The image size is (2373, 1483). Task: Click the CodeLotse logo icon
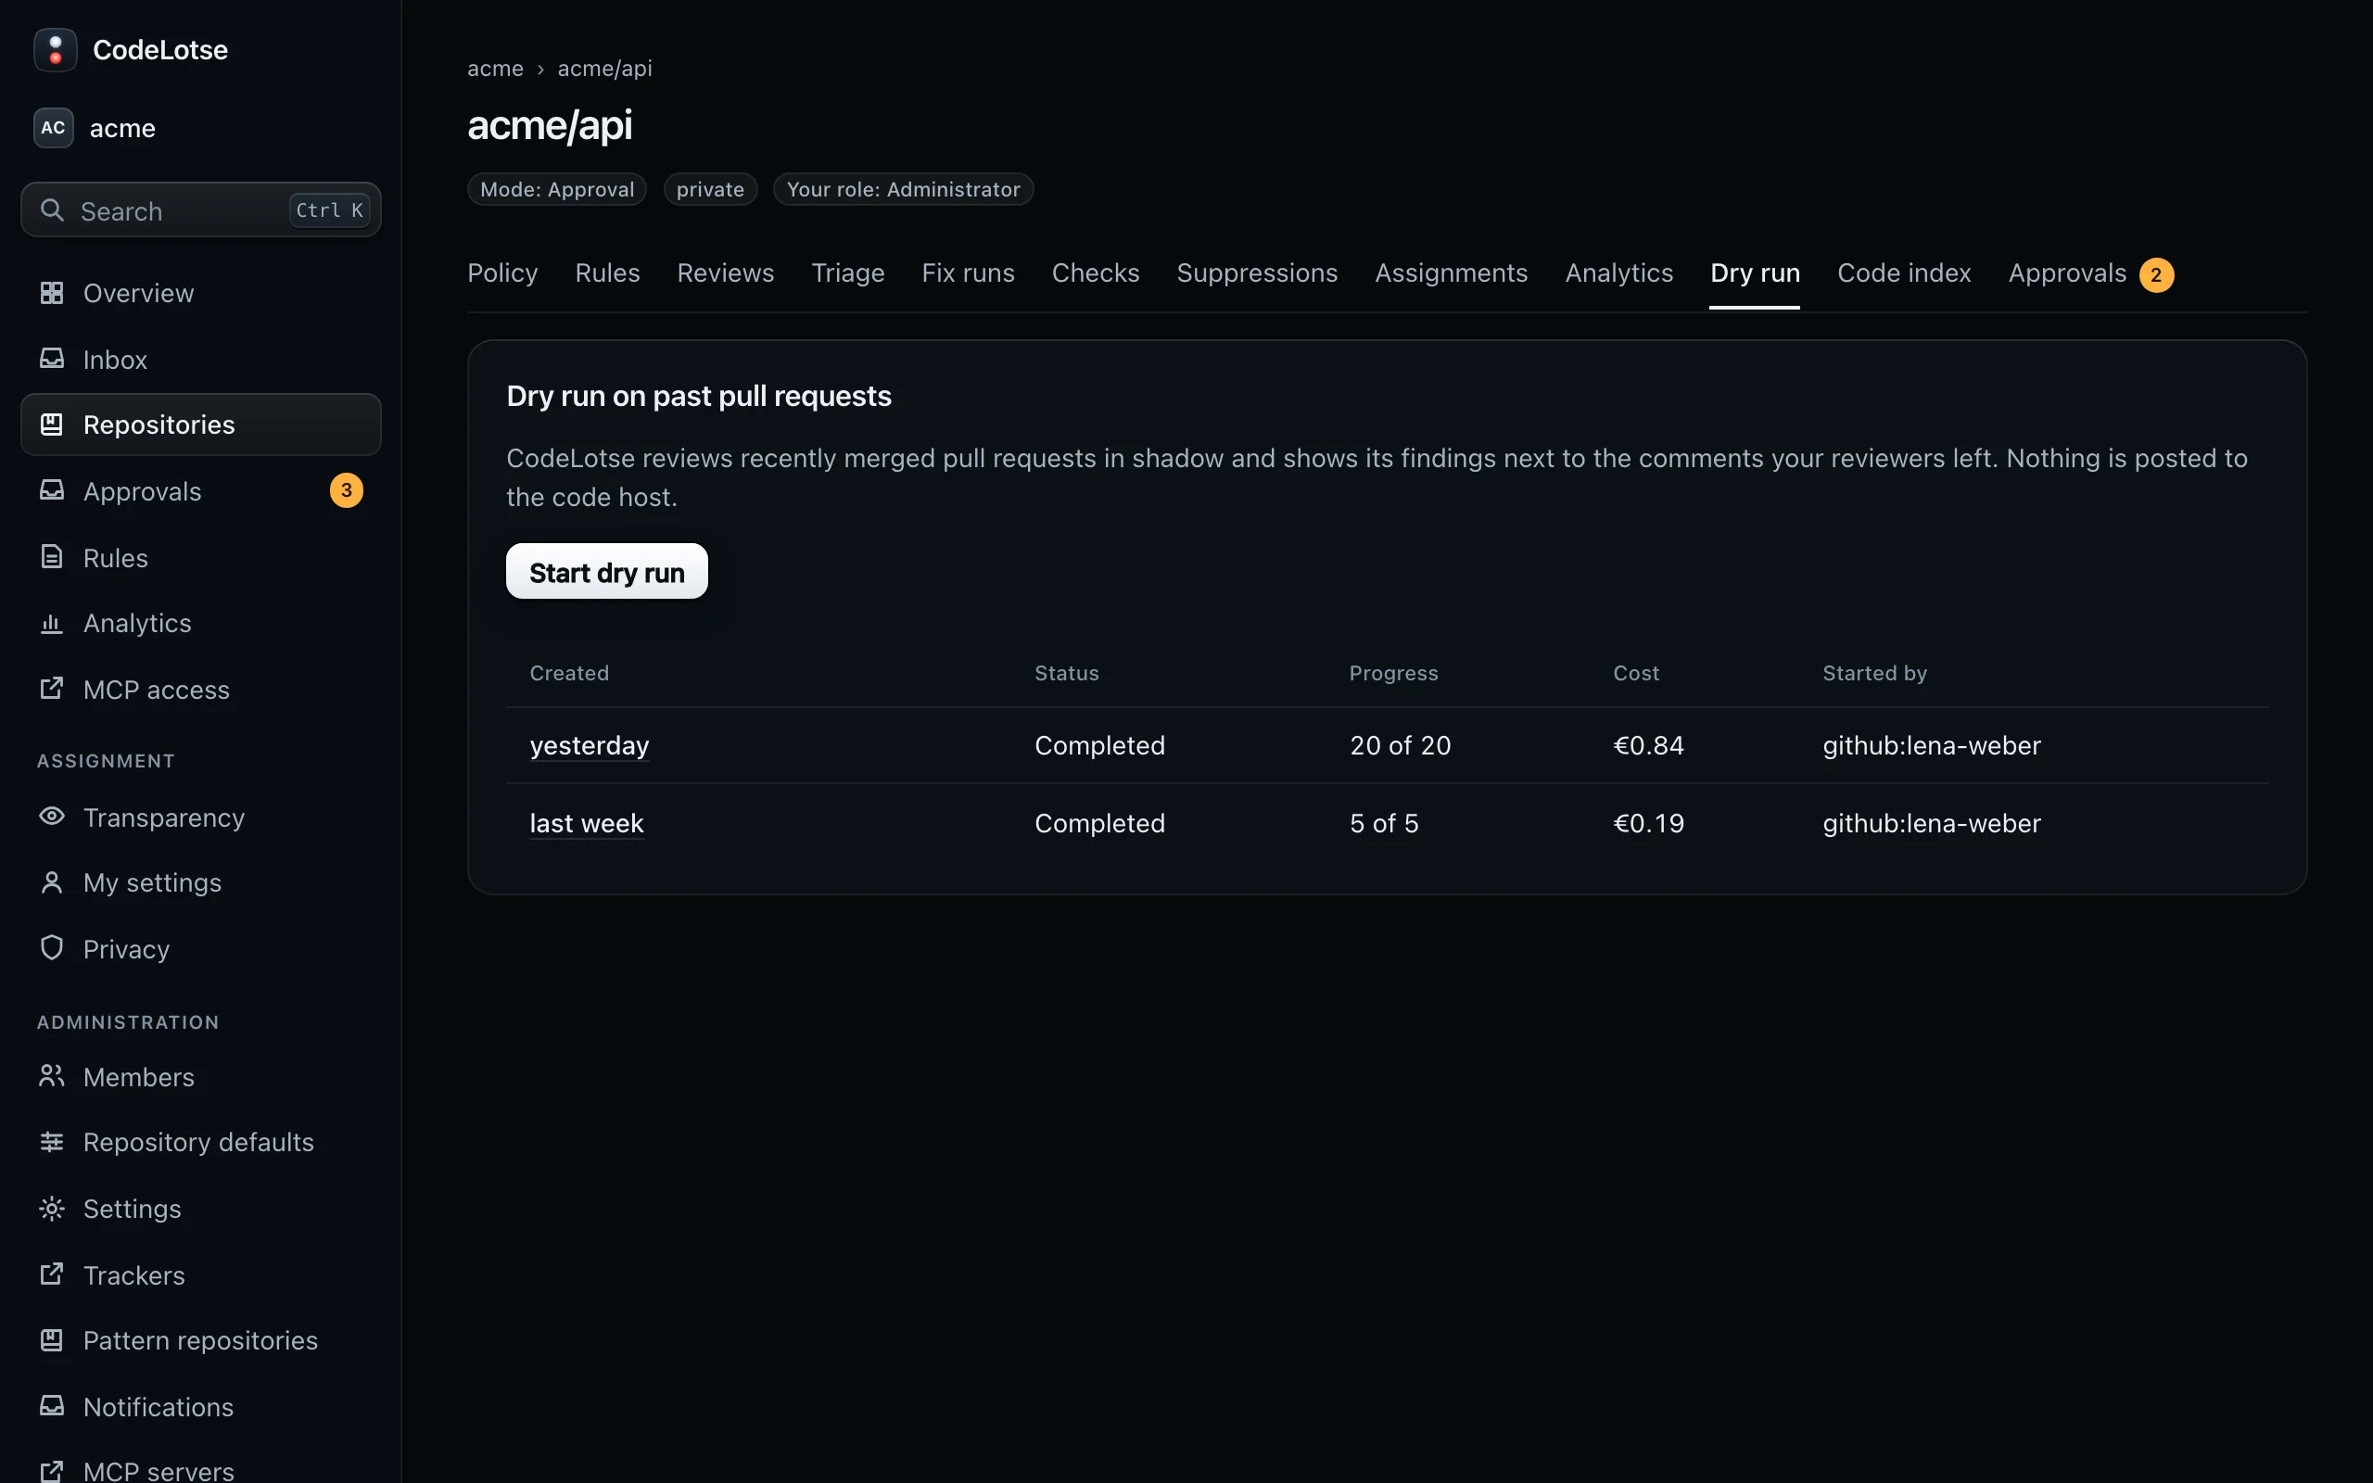[x=55, y=50]
